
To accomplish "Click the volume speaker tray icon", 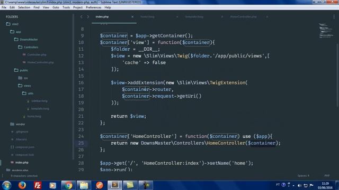I will click(299, 185).
